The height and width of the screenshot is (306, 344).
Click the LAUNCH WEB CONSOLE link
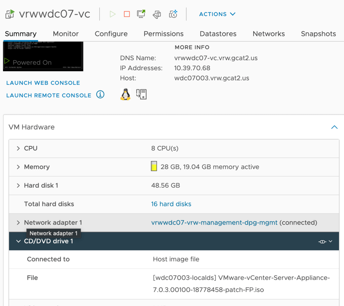point(43,83)
